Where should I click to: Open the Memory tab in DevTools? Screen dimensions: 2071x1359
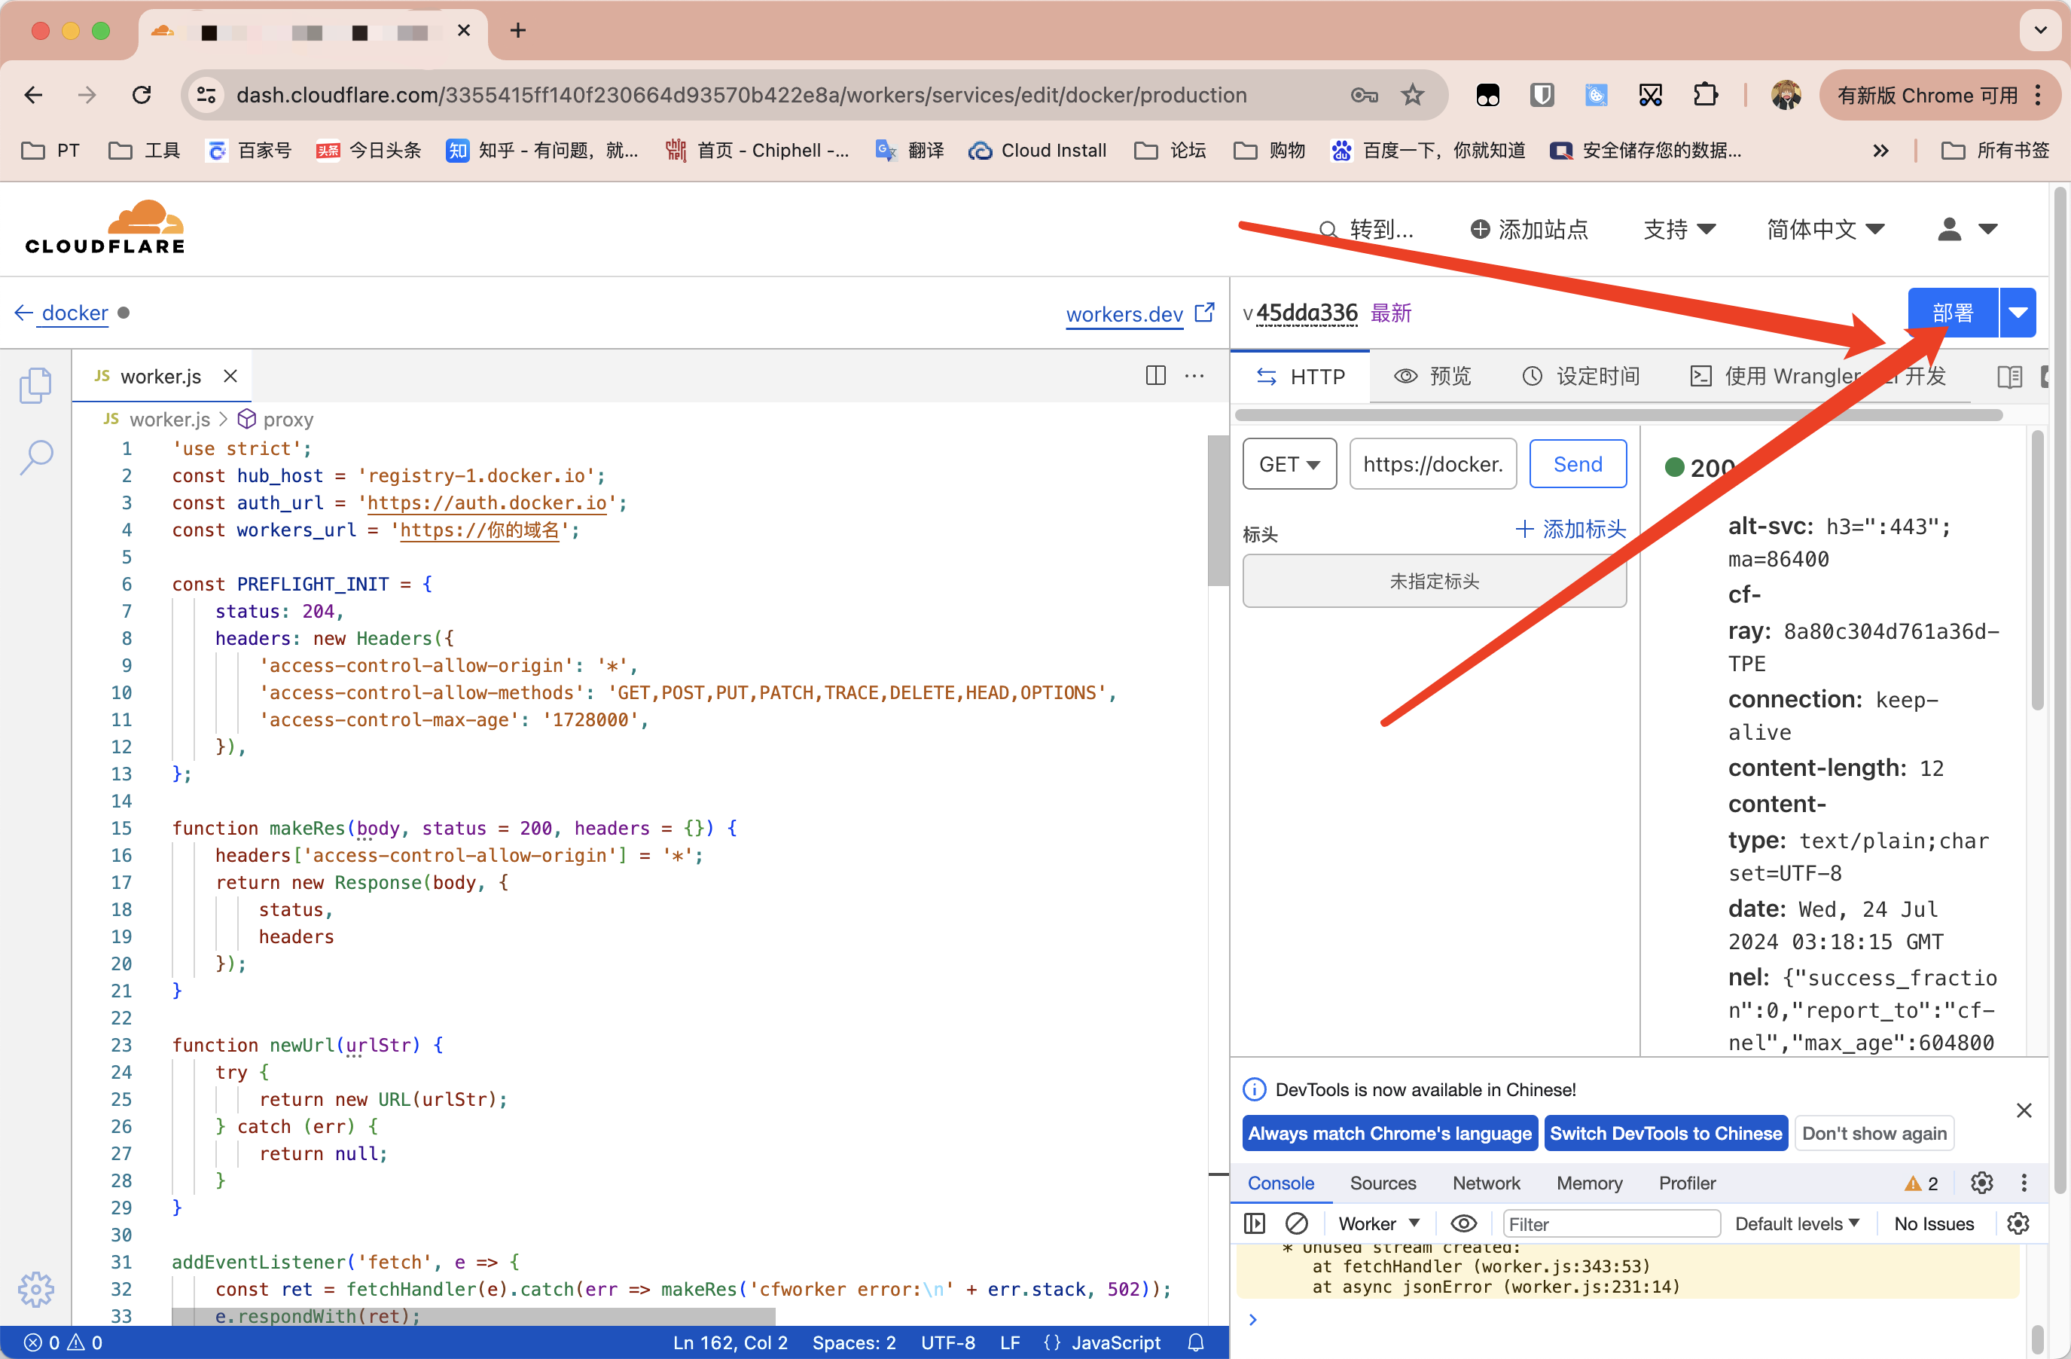1589,1182
